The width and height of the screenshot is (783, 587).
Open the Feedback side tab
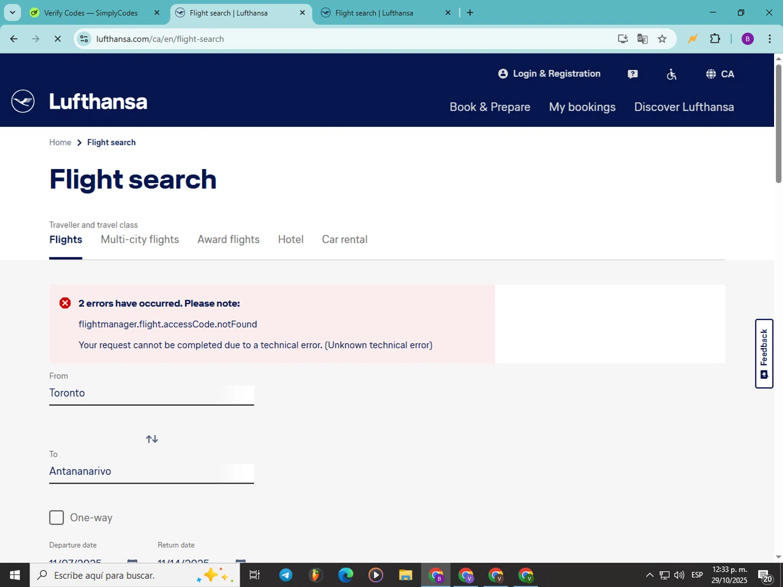[x=764, y=354]
